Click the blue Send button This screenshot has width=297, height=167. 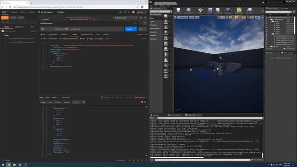coord(129,29)
